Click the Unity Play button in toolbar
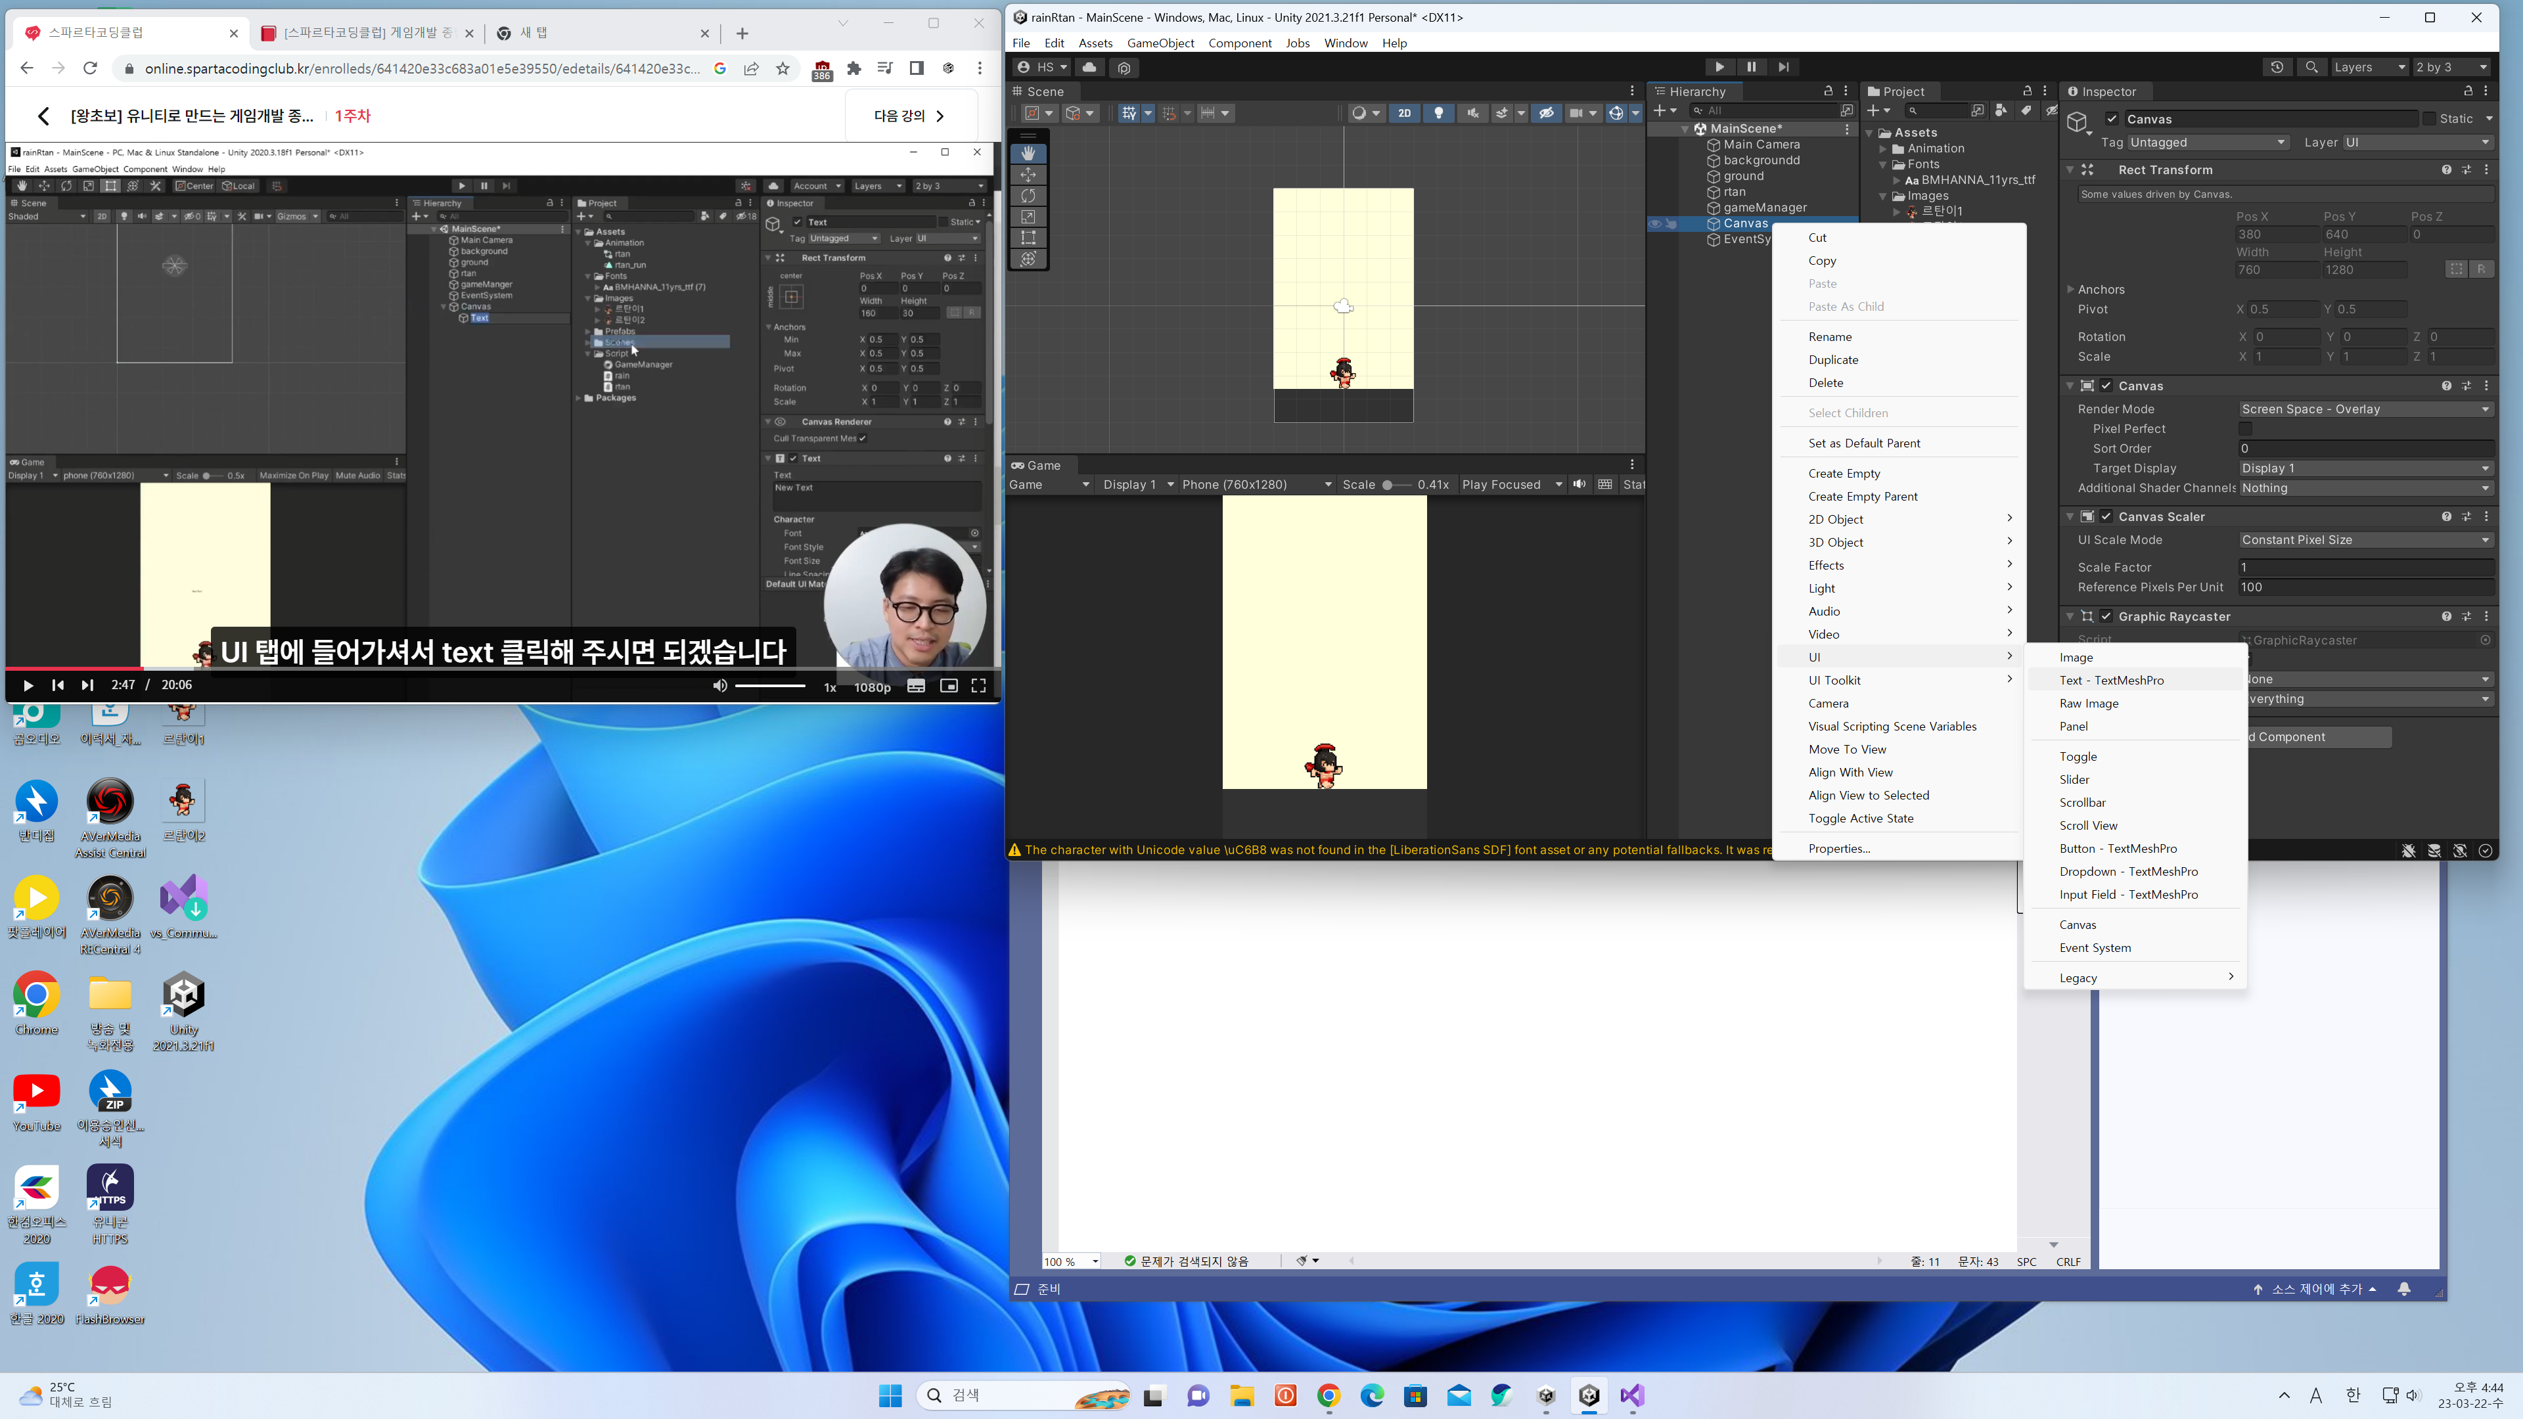 [1719, 68]
